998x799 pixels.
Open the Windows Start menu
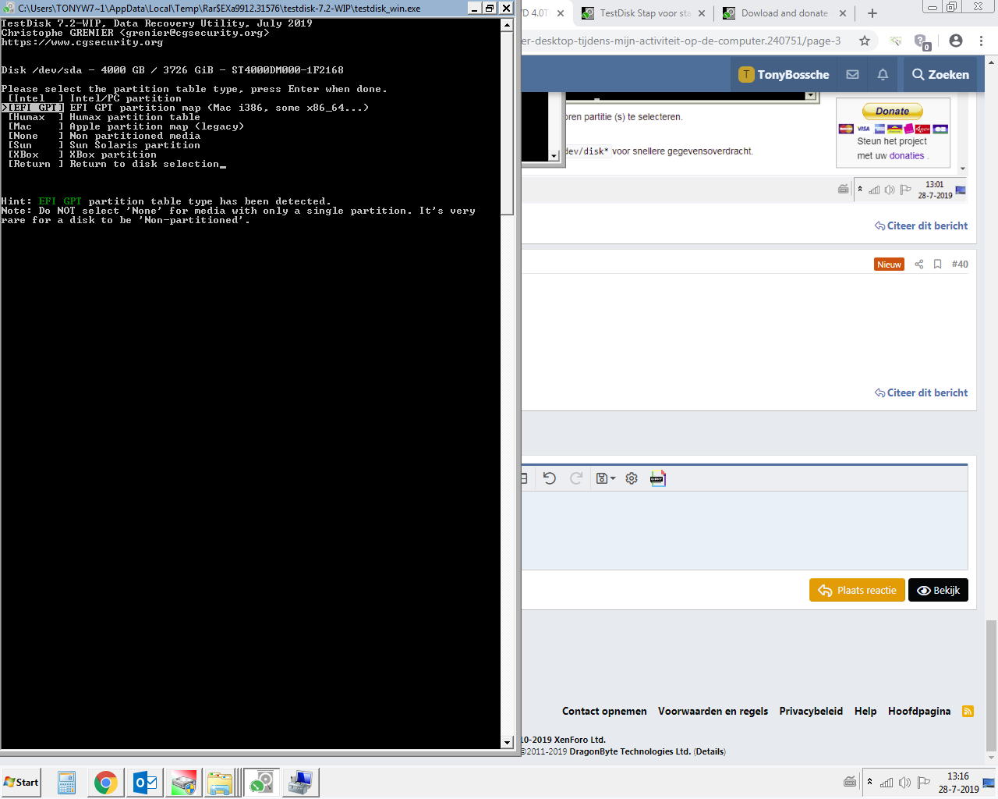point(21,782)
